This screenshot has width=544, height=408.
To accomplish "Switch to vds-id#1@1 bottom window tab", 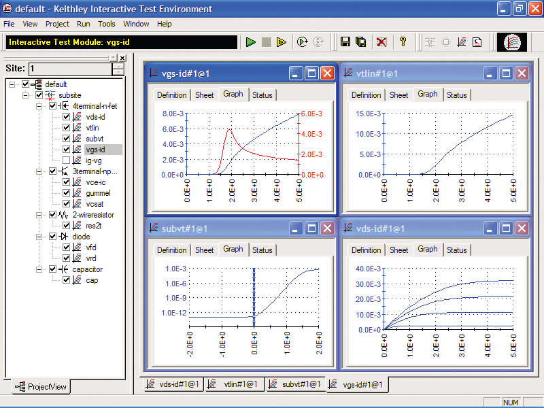I will (173, 384).
